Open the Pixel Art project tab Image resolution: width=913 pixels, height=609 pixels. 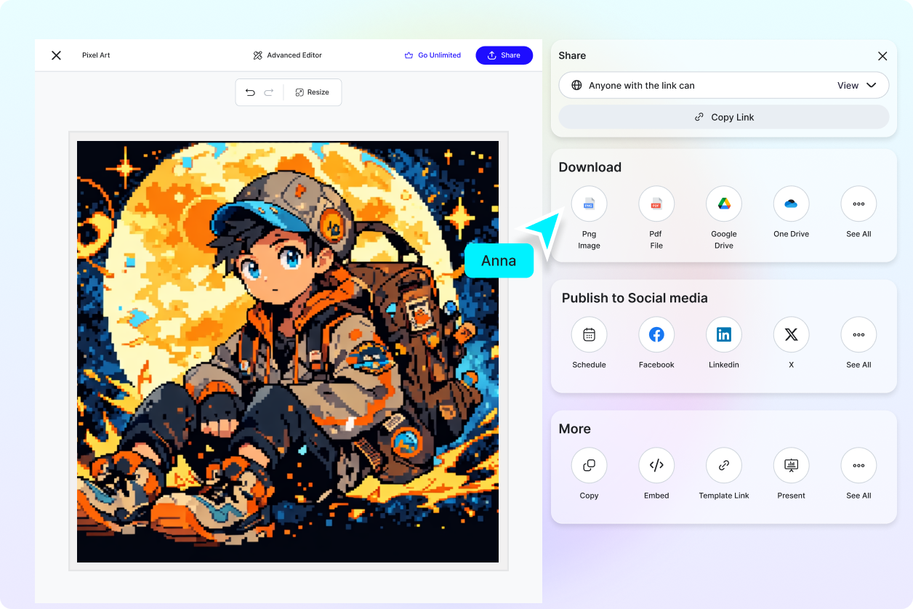[x=96, y=55]
